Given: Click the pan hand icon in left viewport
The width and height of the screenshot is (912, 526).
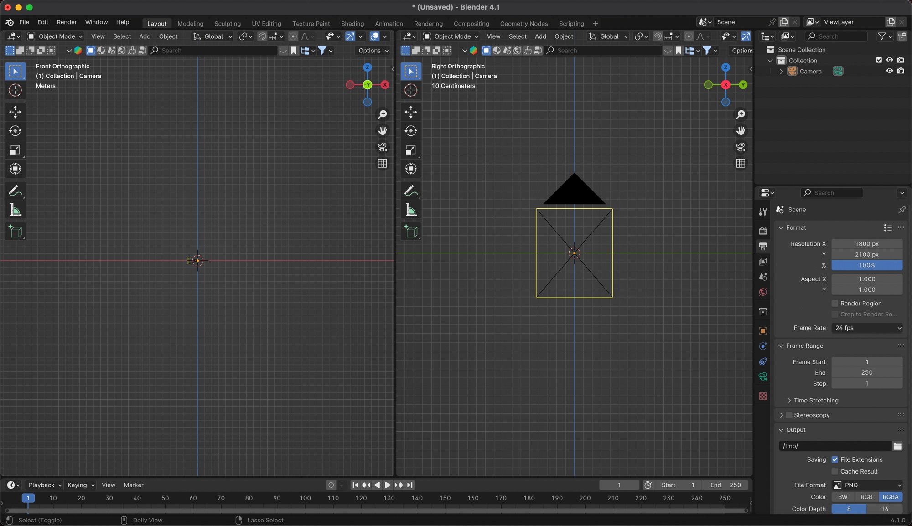Looking at the screenshot, I should tap(383, 131).
